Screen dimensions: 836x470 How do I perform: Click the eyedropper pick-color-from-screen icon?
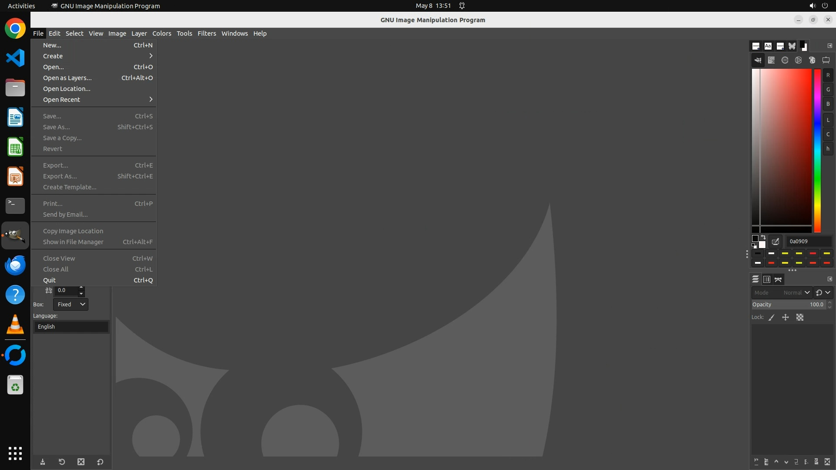775,242
